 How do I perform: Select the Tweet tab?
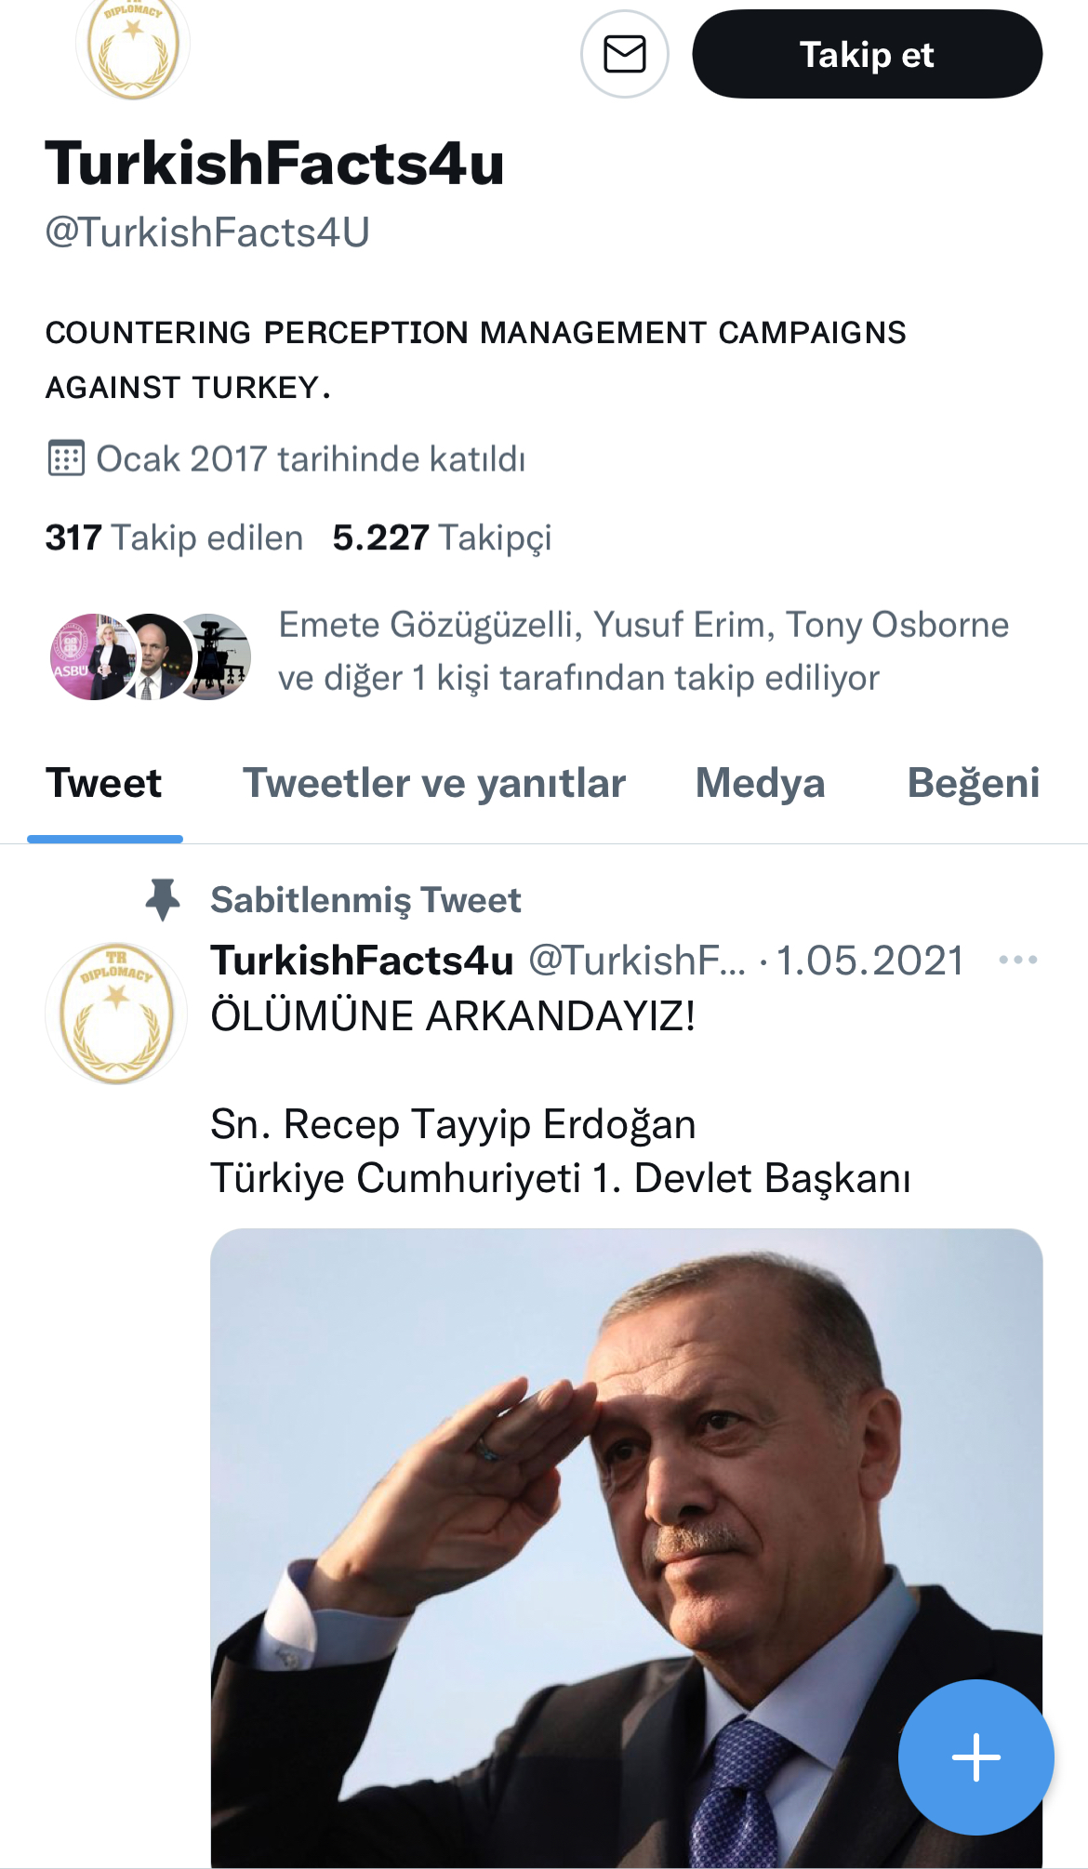coord(104,783)
